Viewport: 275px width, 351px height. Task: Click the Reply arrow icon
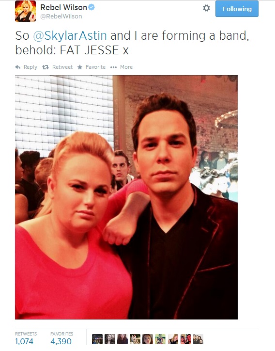pyautogui.click(x=18, y=67)
